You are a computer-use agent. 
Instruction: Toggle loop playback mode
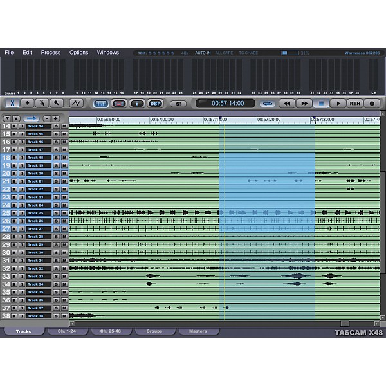268,104
